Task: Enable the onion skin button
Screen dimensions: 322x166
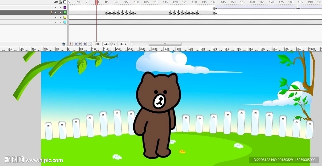Action: [x=76, y=44]
